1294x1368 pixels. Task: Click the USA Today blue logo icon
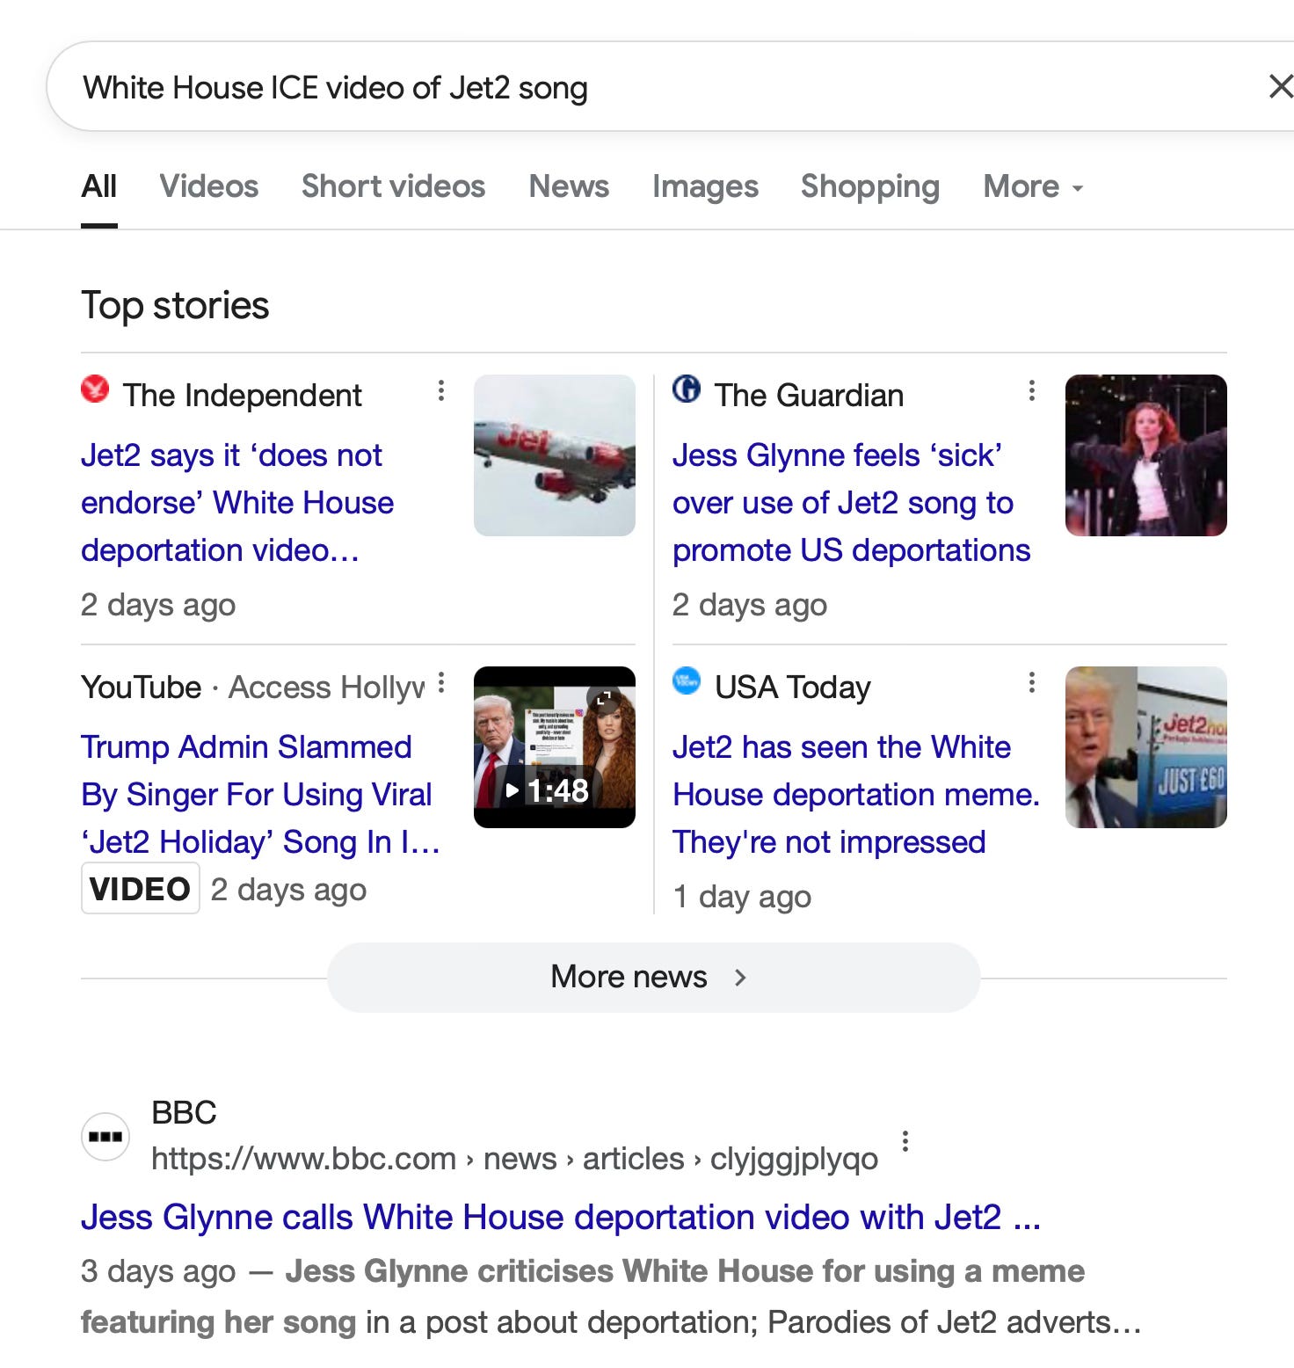click(x=687, y=680)
